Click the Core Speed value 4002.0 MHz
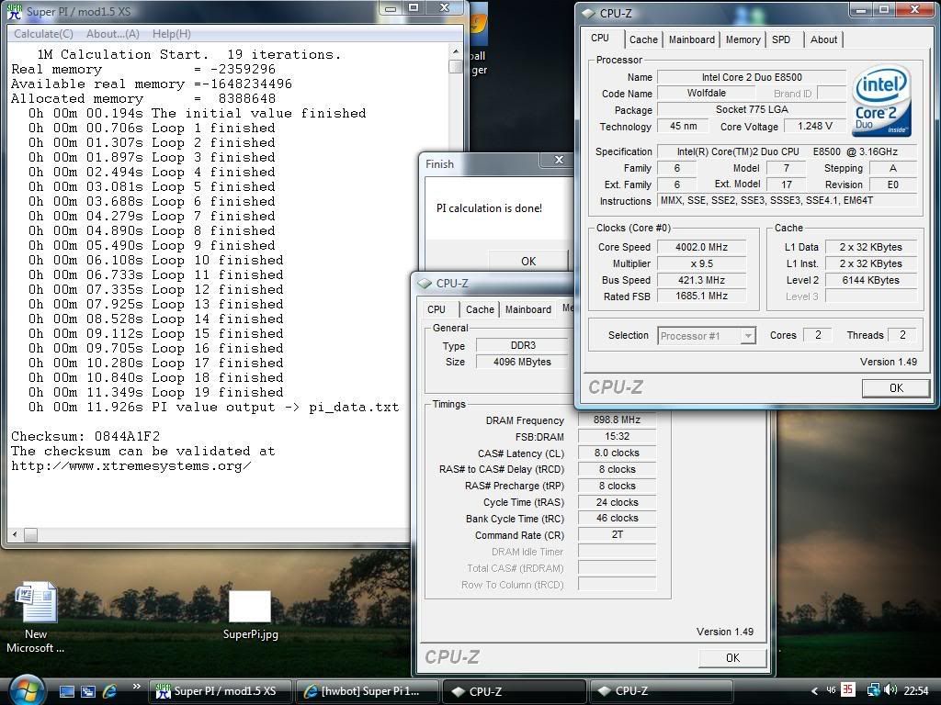This screenshot has height=705, width=941. (x=701, y=247)
